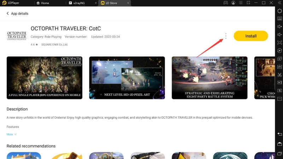
Task: Open the LDPlayer sidebar settings gear
Action: click(279, 11)
